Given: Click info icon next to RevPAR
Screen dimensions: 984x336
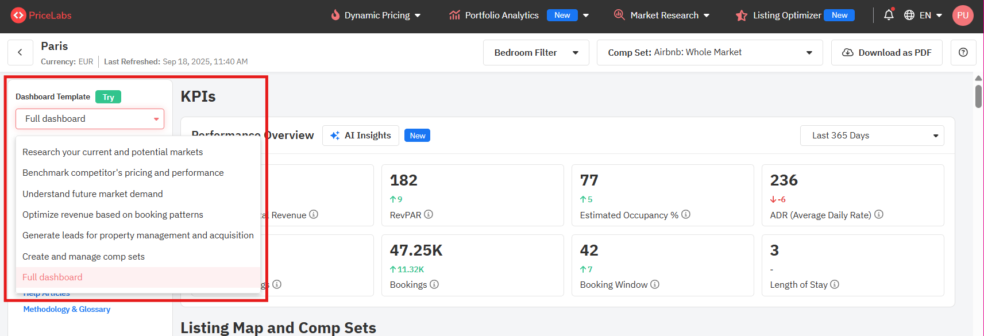Looking at the screenshot, I should click(429, 214).
